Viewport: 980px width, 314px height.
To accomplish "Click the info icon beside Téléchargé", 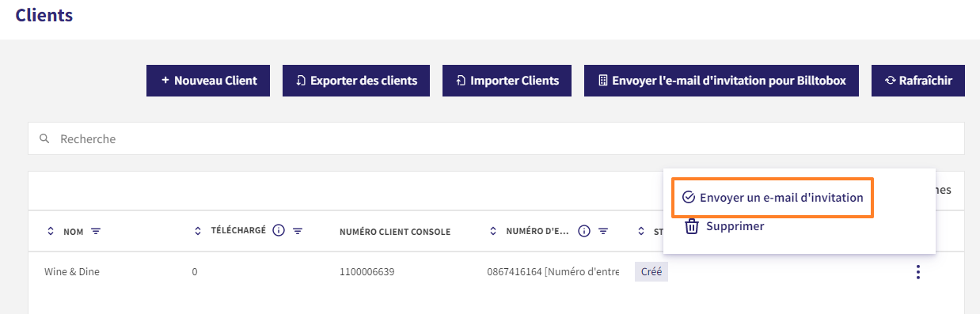I will [x=278, y=231].
